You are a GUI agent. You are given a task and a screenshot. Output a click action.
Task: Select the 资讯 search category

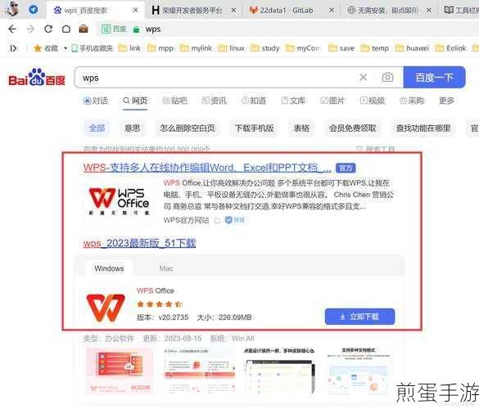(x=215, y=101)
